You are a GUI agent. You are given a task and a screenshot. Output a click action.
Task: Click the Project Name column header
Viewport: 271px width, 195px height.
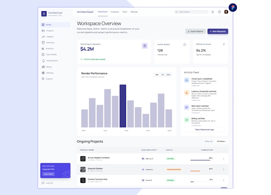click(x=87, y=150)
